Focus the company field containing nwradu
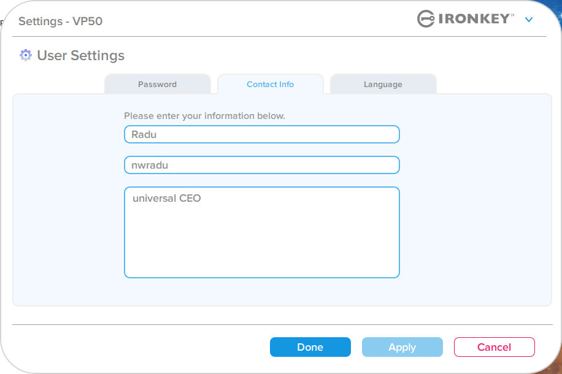This screenshot has width=562, height=374. (261, 165)
